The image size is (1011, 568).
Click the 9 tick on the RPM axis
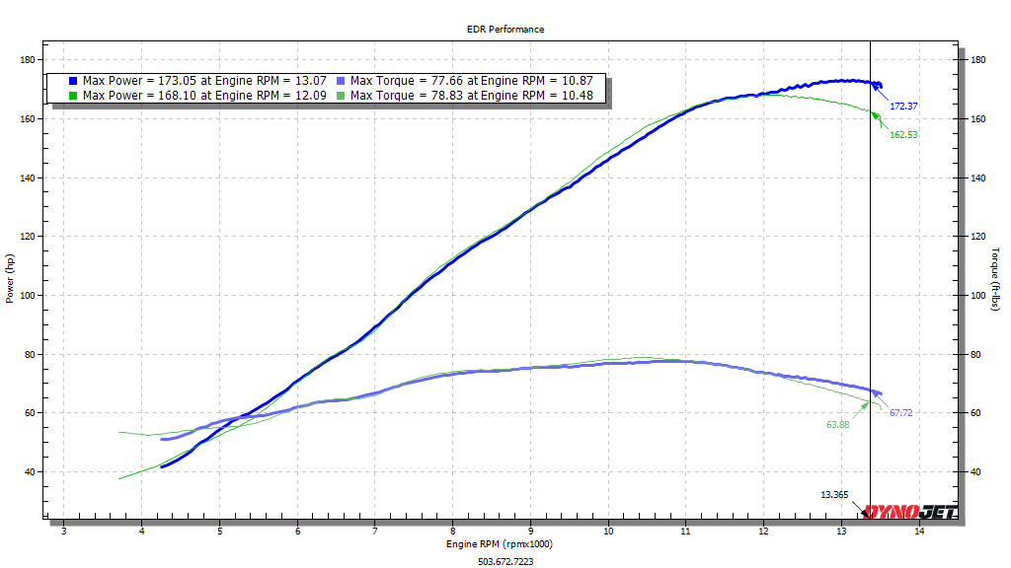coord(530,531)
